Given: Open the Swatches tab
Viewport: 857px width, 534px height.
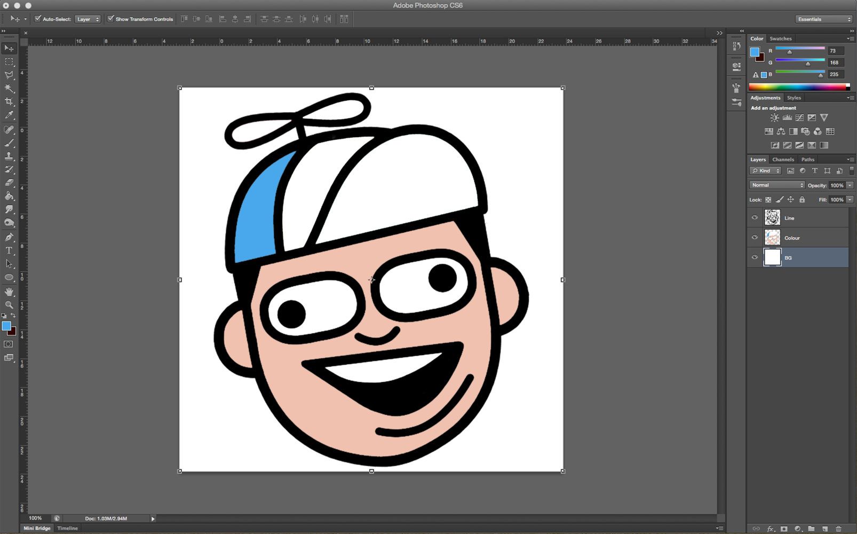Looking at the screenshot, I should tap(780, 38).
